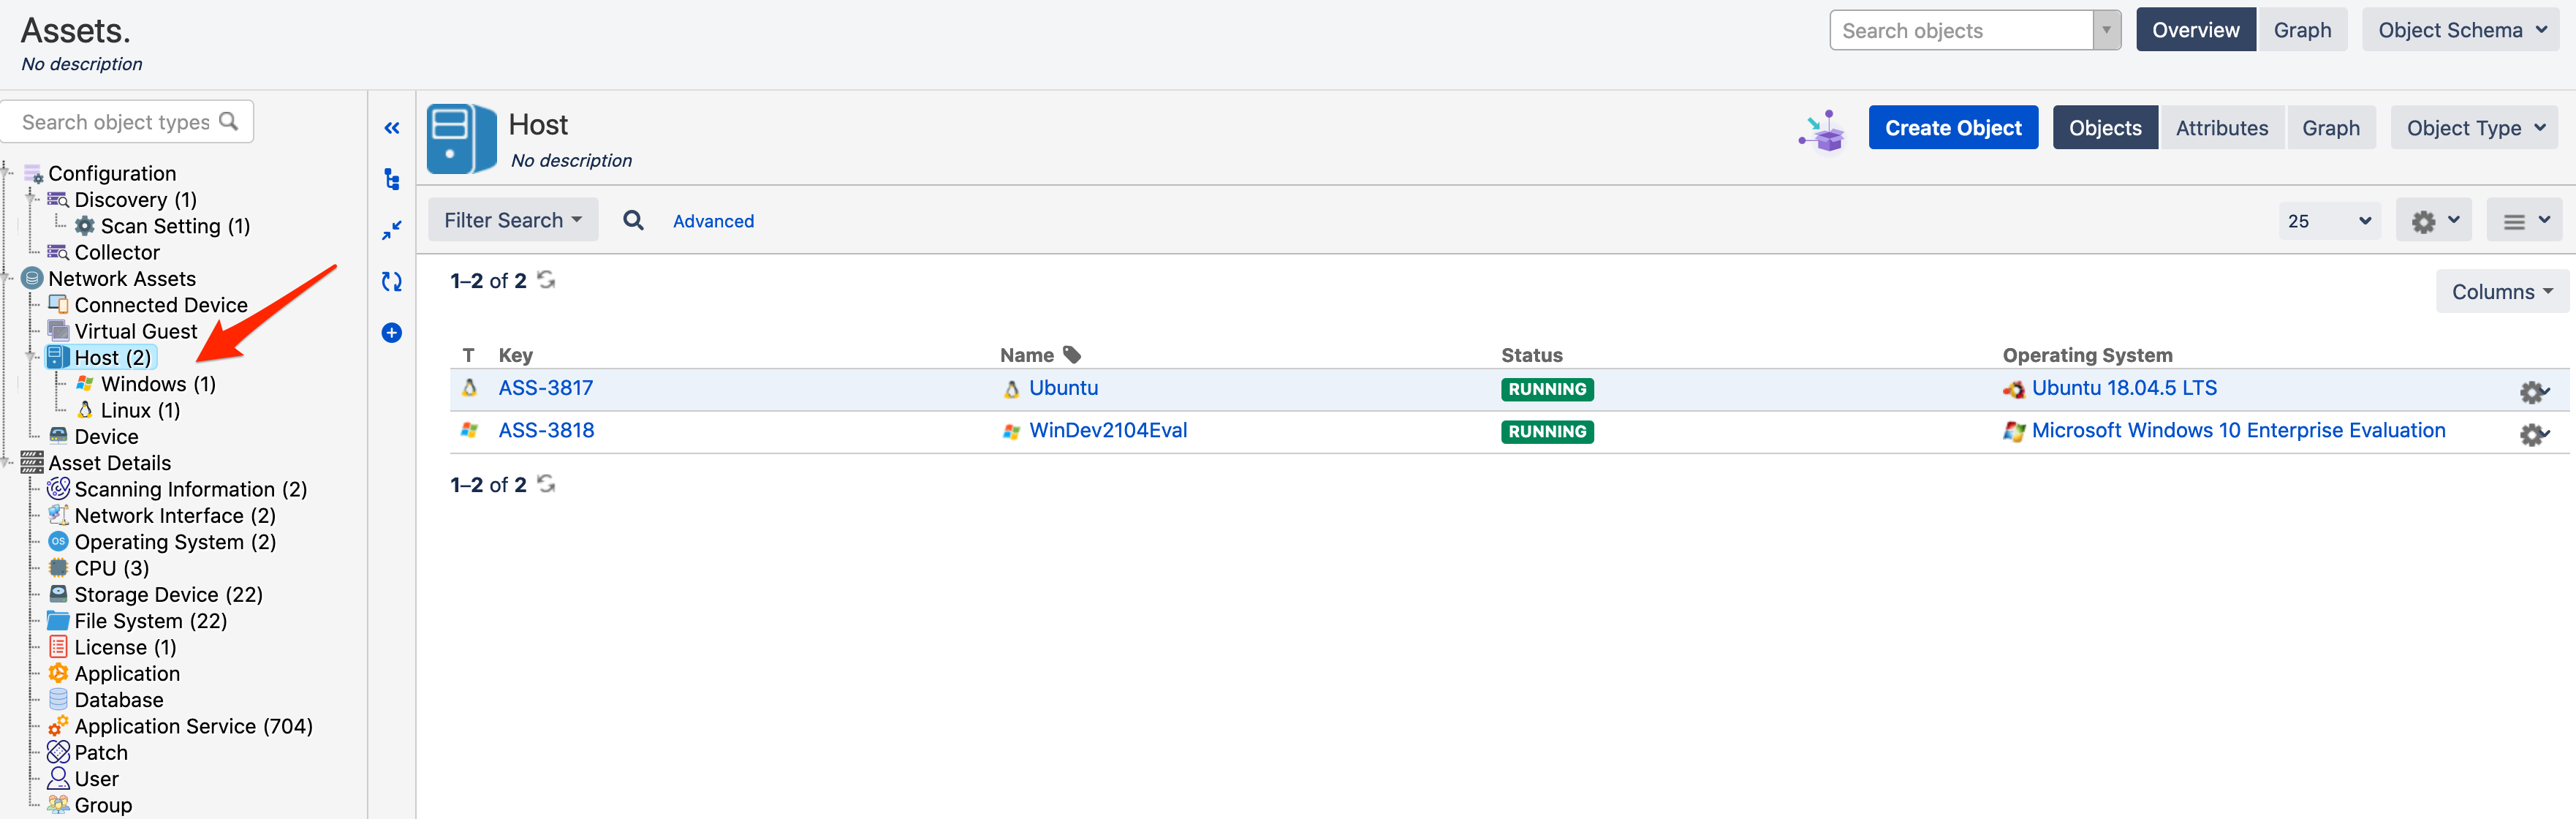Focus the Search object types field
The image size is (2576, 819).
point(116,122)
